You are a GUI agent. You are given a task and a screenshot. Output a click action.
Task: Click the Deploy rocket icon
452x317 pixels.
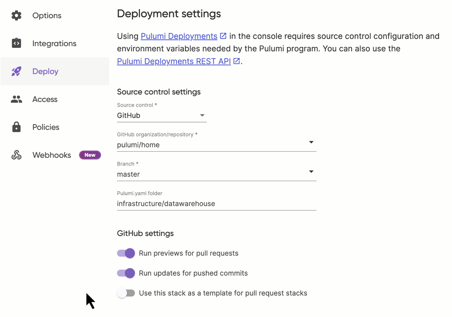pos(16,71)
